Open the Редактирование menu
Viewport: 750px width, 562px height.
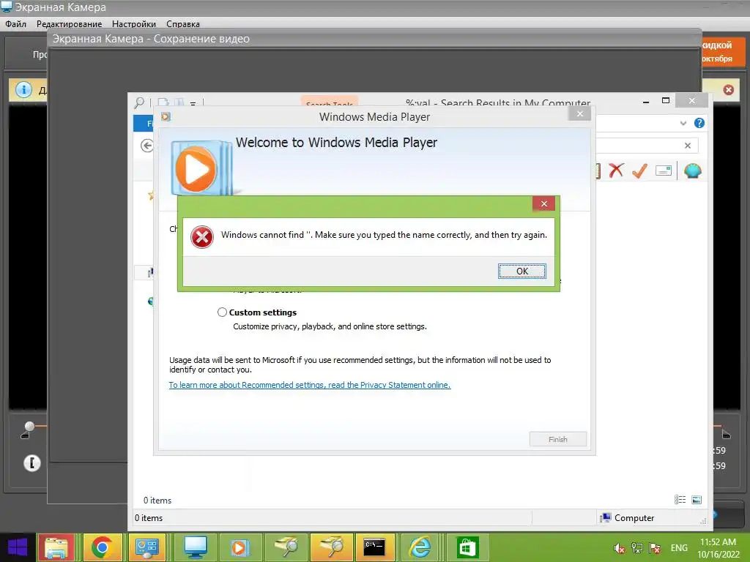click(x=70, y=24)
